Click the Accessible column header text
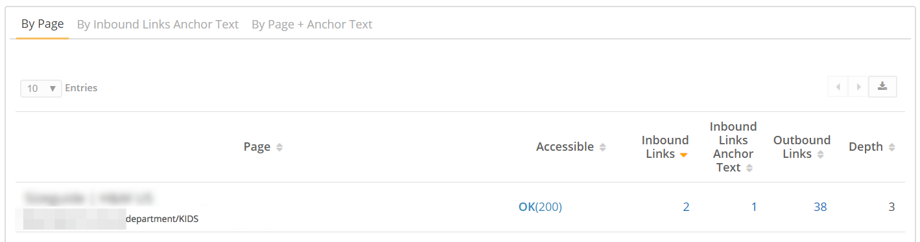 tap(565, 147)
